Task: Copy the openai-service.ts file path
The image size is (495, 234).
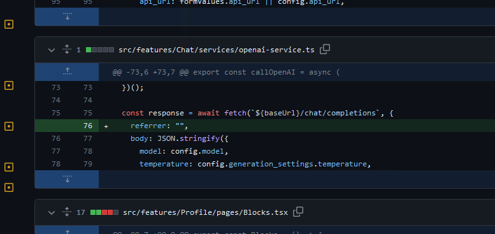Action: (x=324, y=49)
